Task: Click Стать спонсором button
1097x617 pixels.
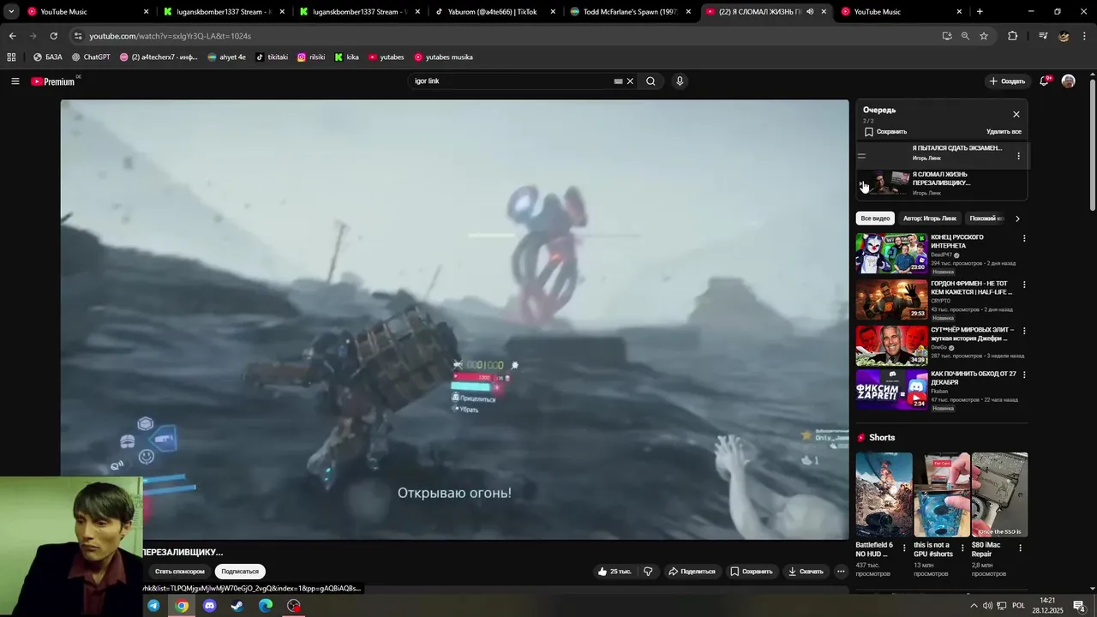Action: pyautogui.click(x=180, y=572)
